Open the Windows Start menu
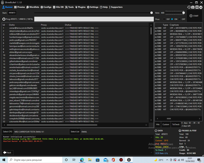This screenshot has width=204, height=163. (4, 160)
